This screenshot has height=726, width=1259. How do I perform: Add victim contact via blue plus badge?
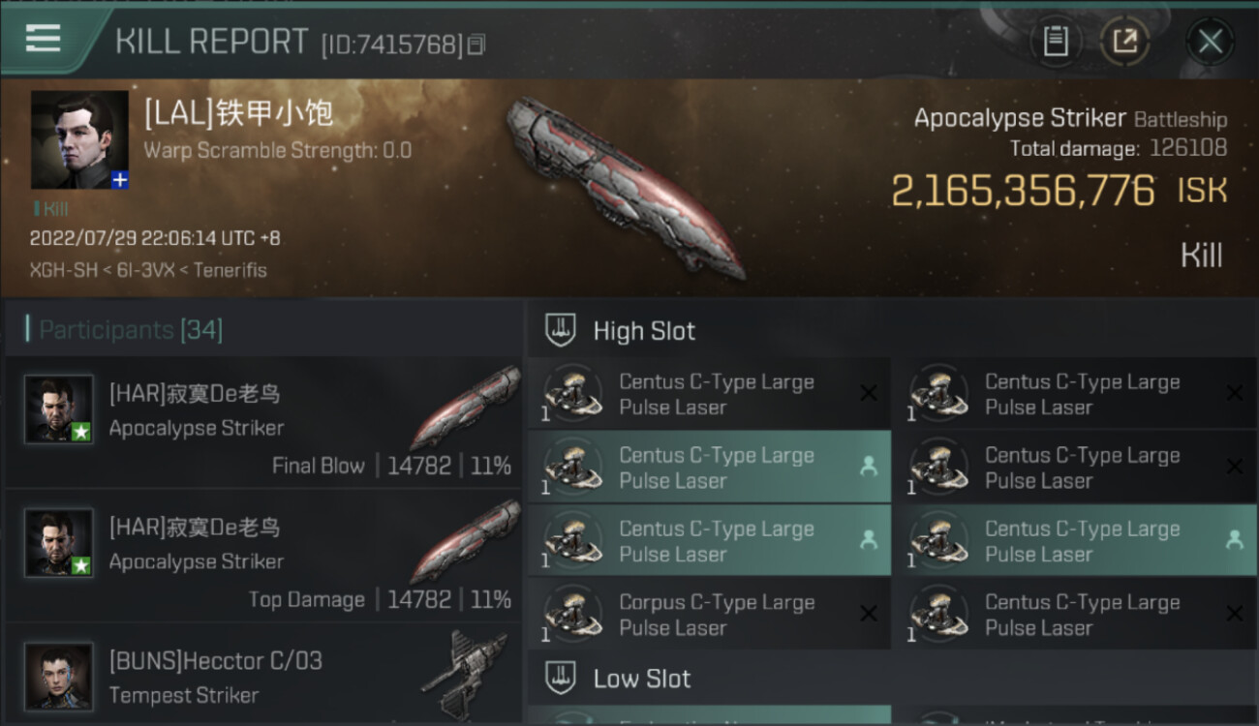click(x=120, y=180)
